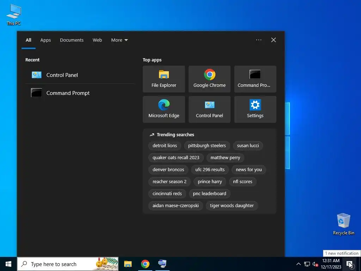Image resolution: width=361 pixels, height=271 pixels.
Task: Open File Explorer from Top apps
Action: [164, 79]
